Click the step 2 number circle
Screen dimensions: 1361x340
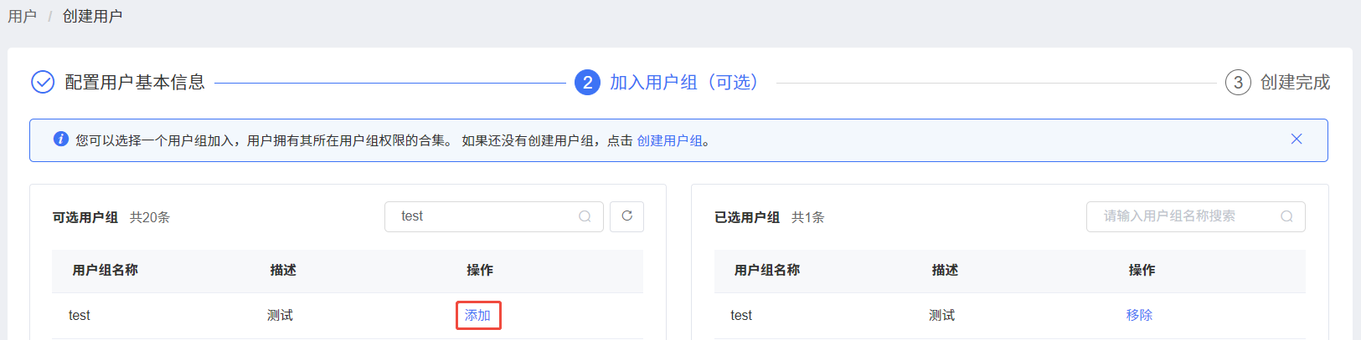click(587, 82)
